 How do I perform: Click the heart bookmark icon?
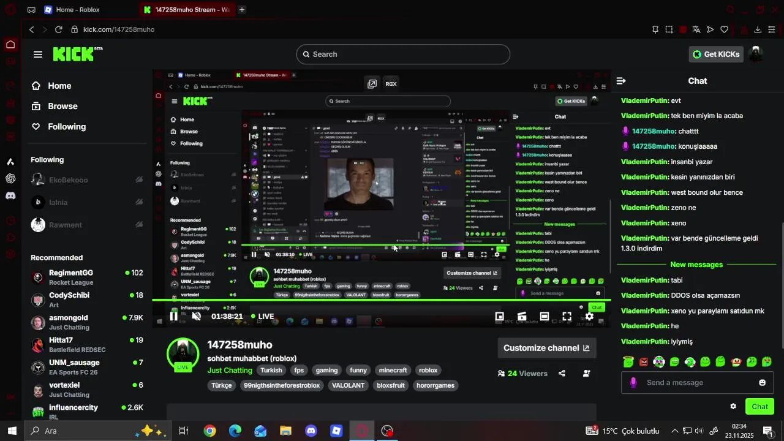coord(724,29)
